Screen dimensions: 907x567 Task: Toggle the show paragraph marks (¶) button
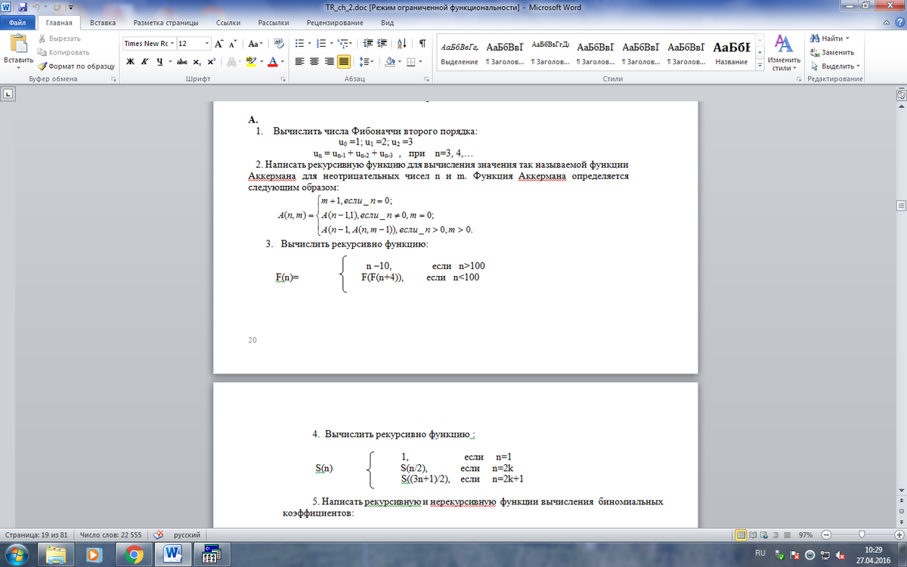coord(422,43)
